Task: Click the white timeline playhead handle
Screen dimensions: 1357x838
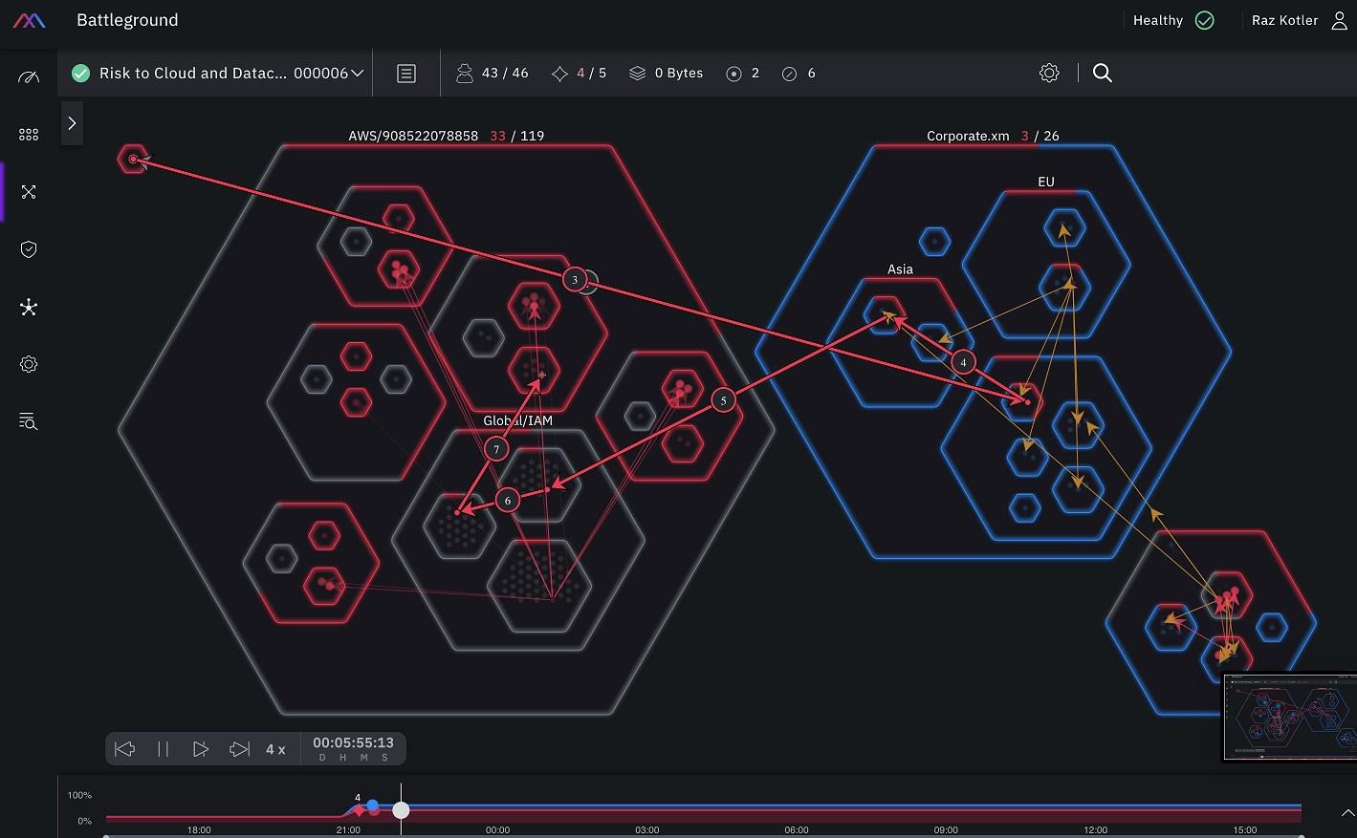Action: click(x=402, y=810)
